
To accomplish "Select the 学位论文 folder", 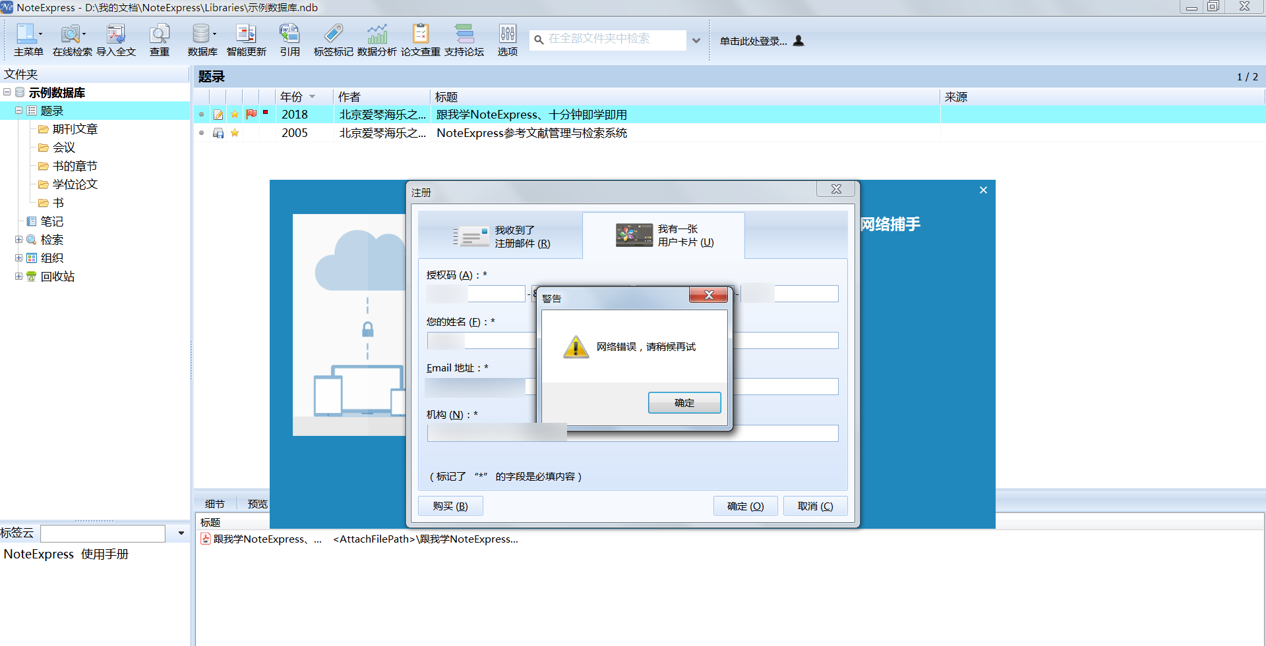I will 75,184.
